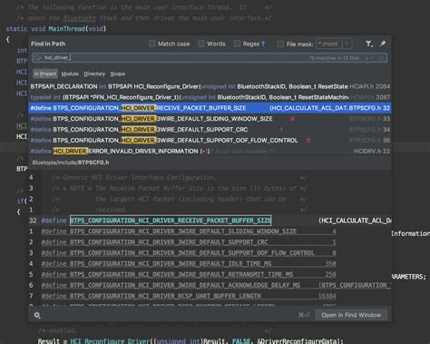The width and height of the screenshot is (430, 344).
Task: Select 3WIRE_DEFAULT_SUPPORT_OOF_FLOW_CONTROL result row
Action: pos(210,141)
